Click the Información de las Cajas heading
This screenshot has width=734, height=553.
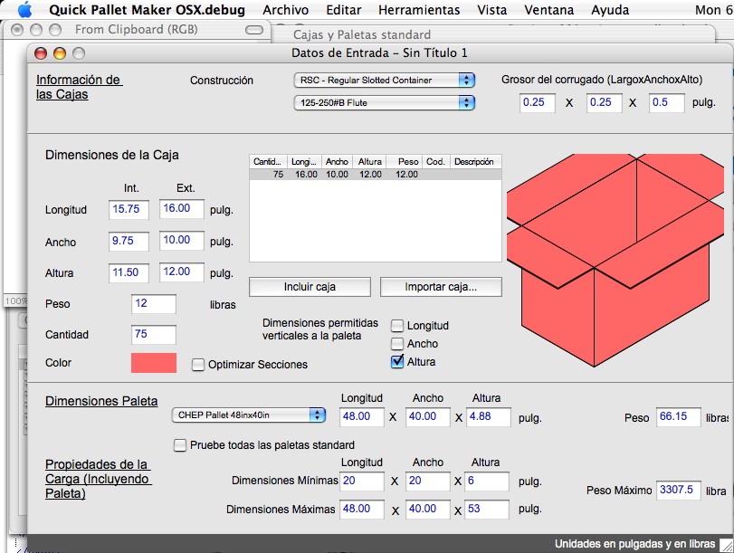point(79,87)
